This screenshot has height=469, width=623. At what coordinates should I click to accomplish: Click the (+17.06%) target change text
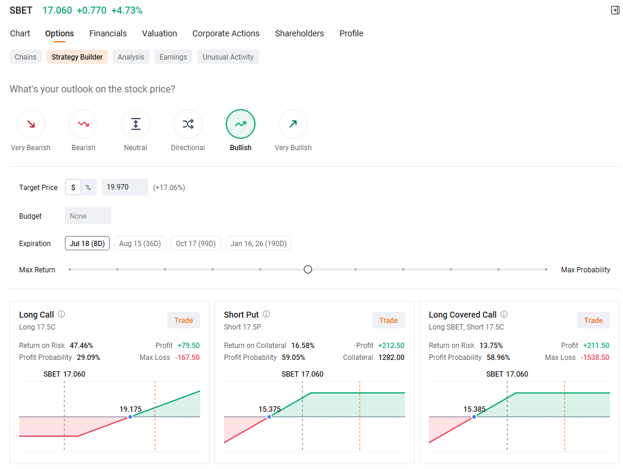coord(169,188)
